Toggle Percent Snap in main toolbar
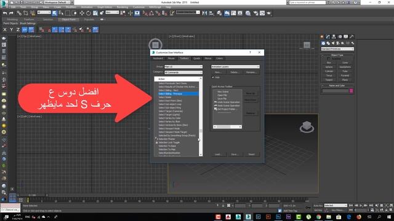Image resolution: width=394 pixels, height=221 pixels. click(x=158, y=13)
